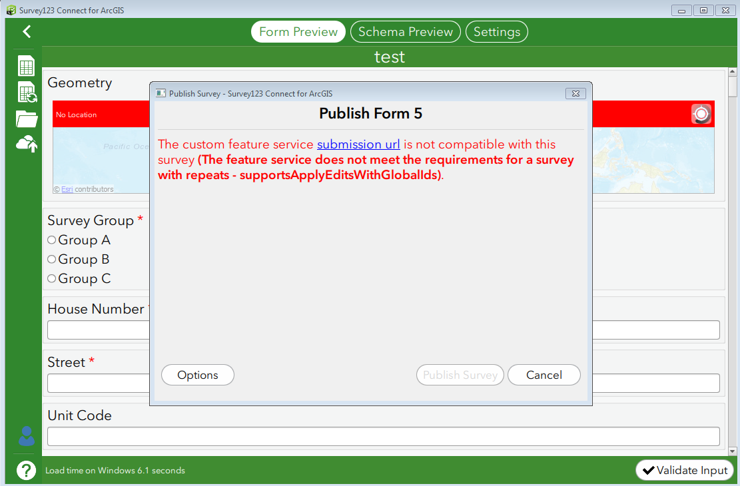Click the 'Publish Form 5' heading
The image size is (740, 486).
coord(370,113)
